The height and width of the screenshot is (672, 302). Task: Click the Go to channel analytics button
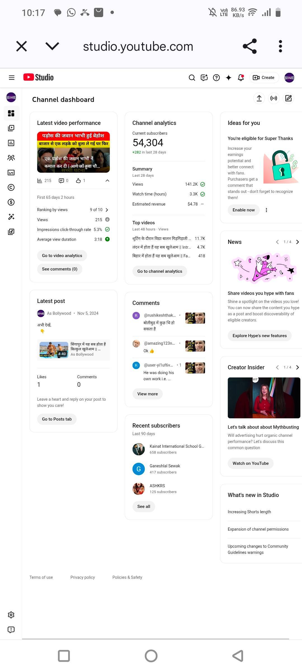click(160, 271)
